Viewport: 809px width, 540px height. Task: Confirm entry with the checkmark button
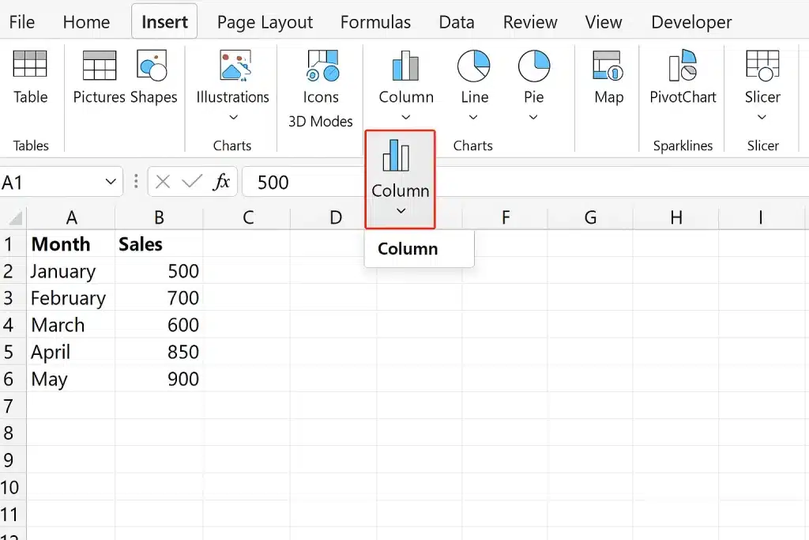tap(192, 183)
